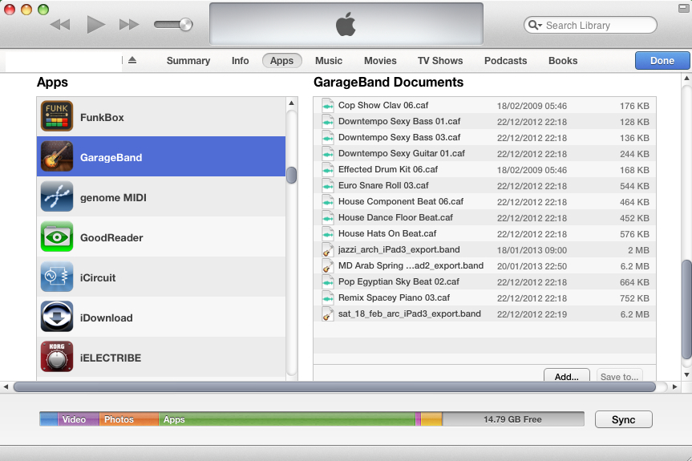Viewport: 692px width, 461px height.
Task: Click the Apple logo in display
Action: (346, 24)
